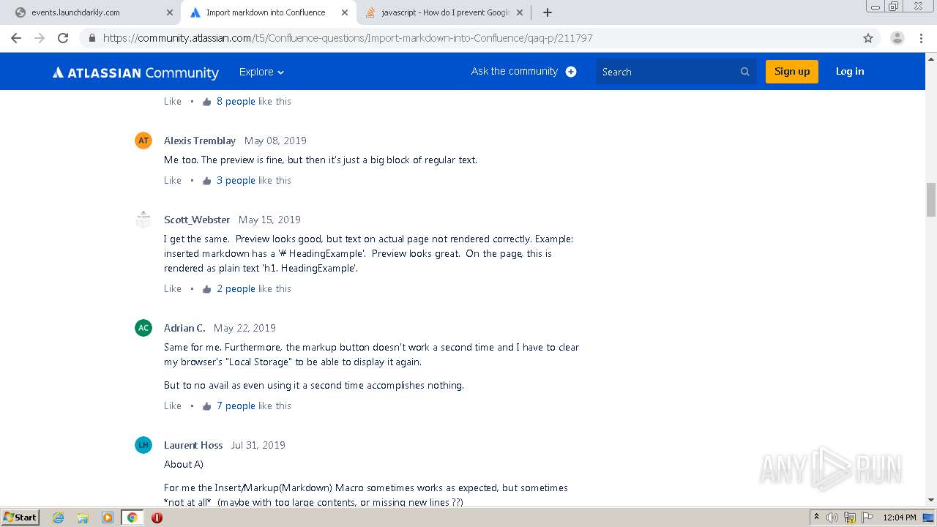Close the javascript Stack Overflow tab
Image resolution: width=937 pixels, height=527 pixels.
tap(519, 12)
